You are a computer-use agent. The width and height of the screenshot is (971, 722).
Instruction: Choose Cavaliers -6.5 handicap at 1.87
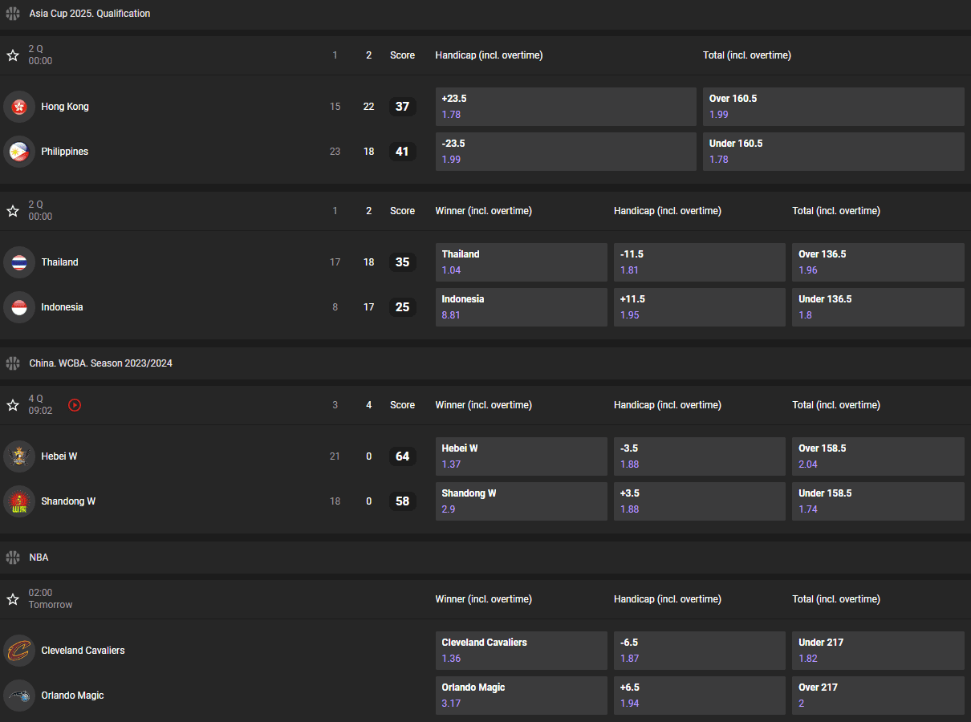point(700,651)
